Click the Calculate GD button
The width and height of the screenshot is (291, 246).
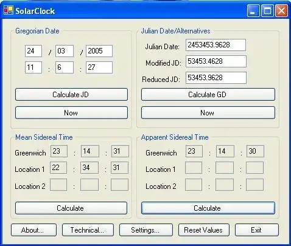[x=208, y=94]
